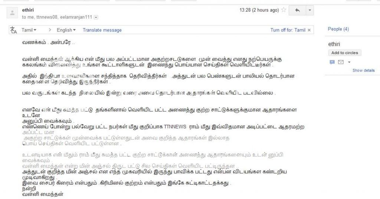Open the People (4) panel
Screen dimensions: 380x199
coord(338,29)
